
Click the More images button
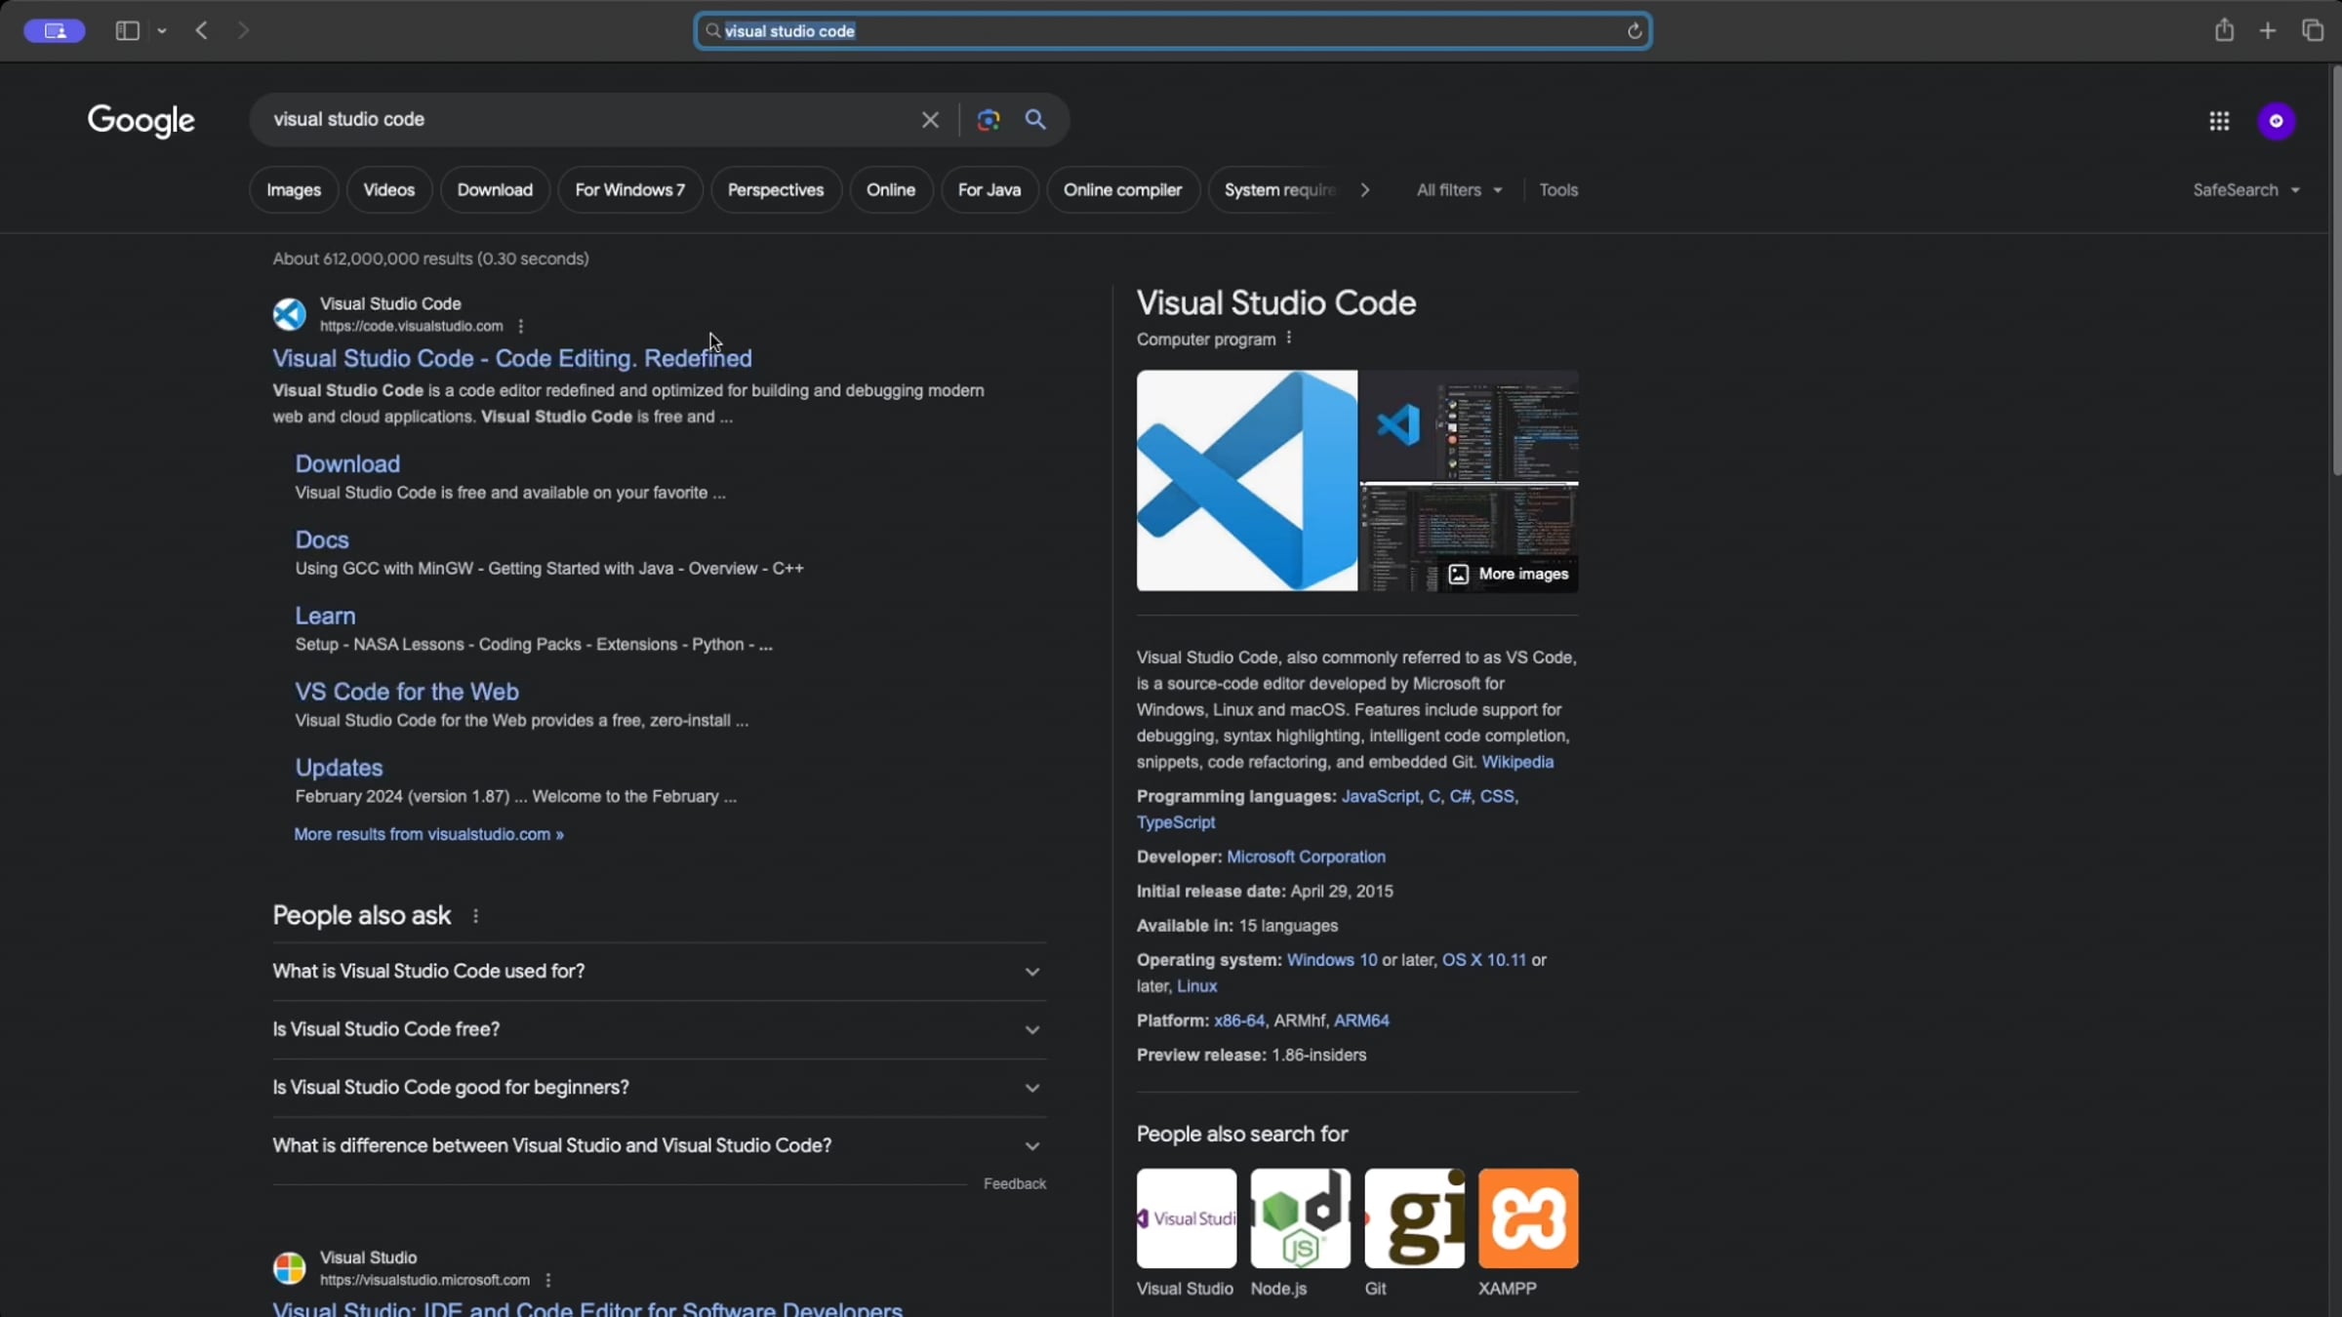[1509, 575]
